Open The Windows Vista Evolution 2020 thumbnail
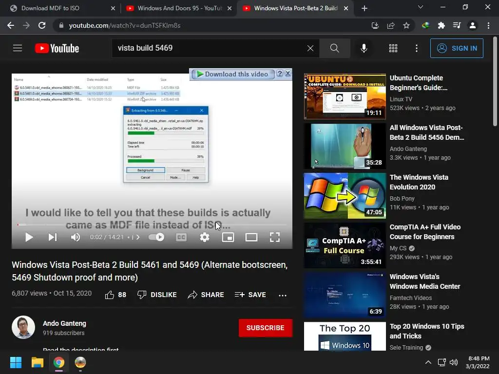The width and height of the screenshot is (499, 374). point(345,196)
